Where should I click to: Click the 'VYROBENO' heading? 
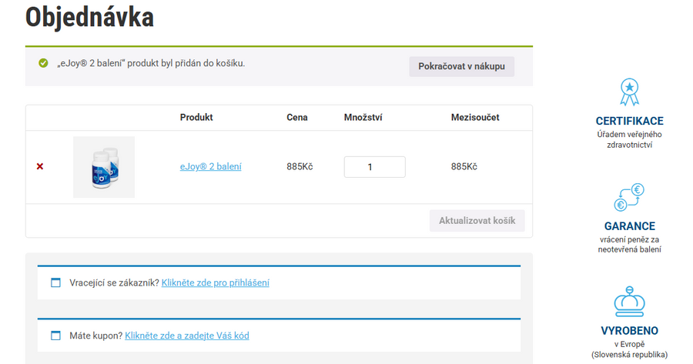tap(629, 331)
